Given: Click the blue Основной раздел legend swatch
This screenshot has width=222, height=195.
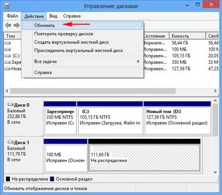Looking at the screenshot, I should click(x=52, y=179).
